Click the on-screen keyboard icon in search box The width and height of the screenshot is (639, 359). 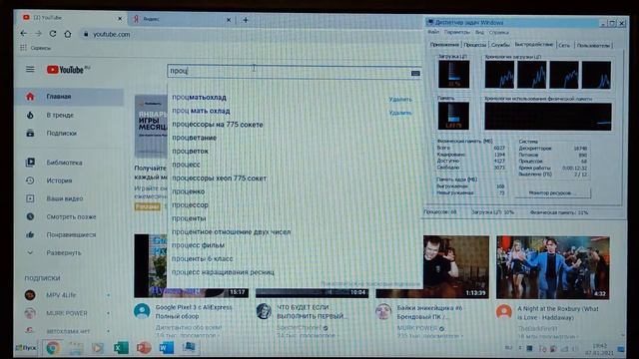coord(415,73)
